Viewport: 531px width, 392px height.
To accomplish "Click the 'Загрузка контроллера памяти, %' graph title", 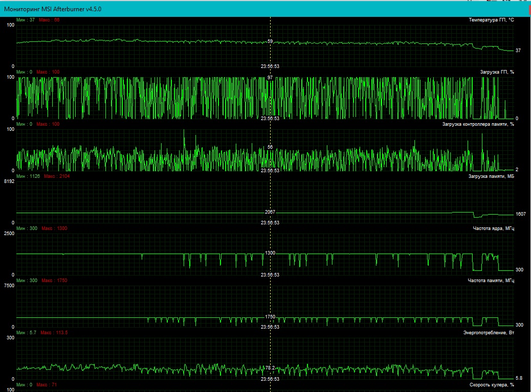I will (478, 124).
